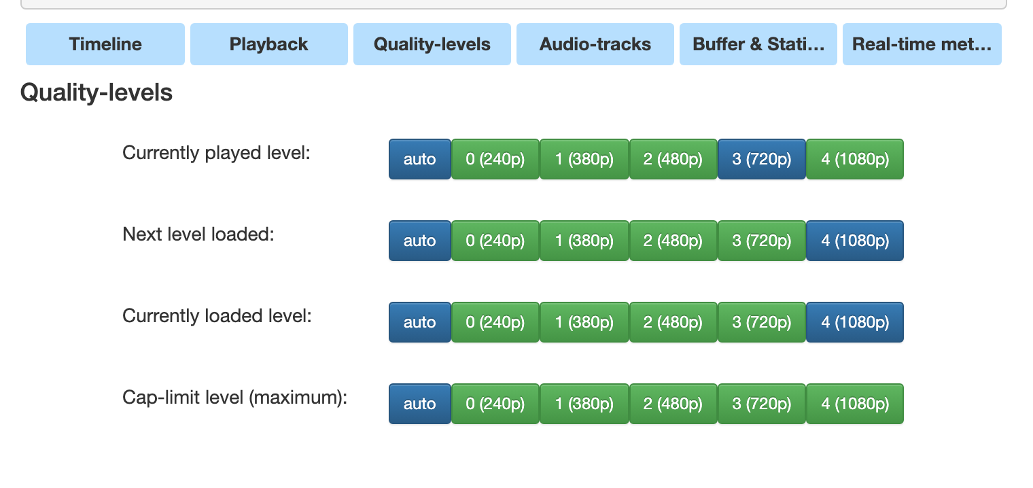Select 1 (380p) for currently played level

(x=584, y=159)
